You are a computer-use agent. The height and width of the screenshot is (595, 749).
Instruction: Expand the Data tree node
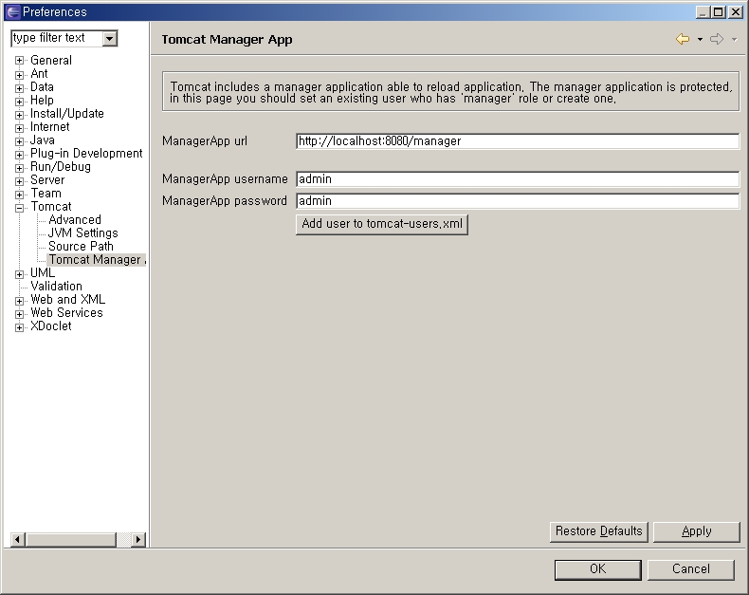(x=19, y=87)
